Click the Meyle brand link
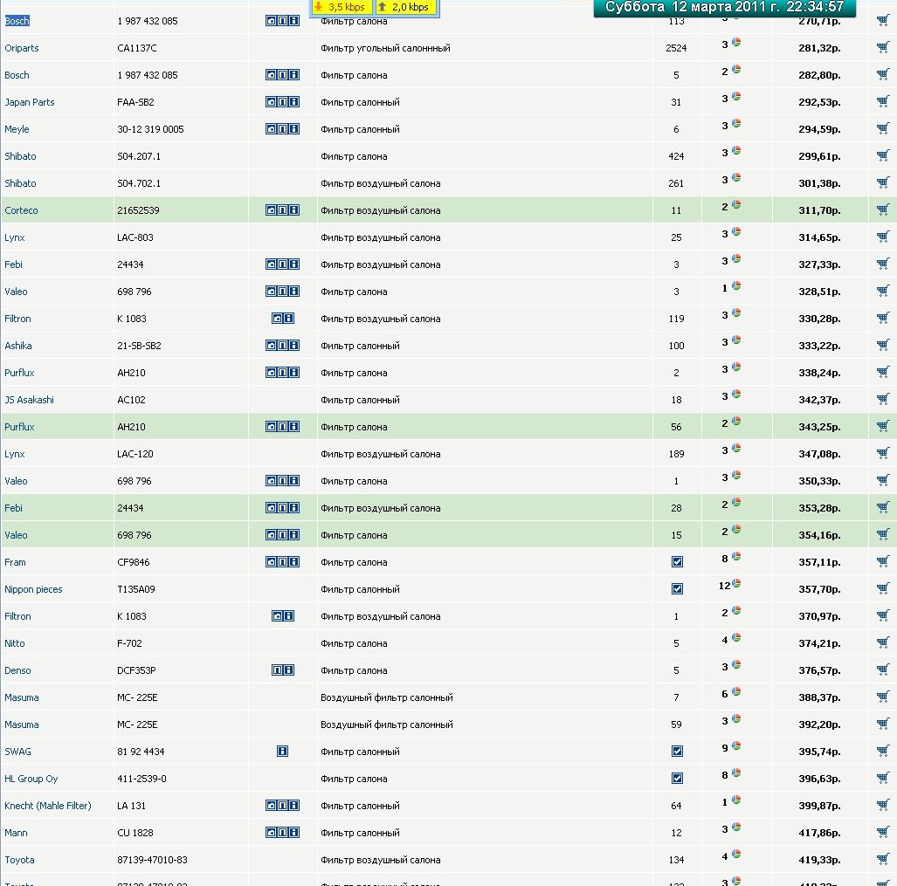The width and height of the screenshot is (897, 886). 17,129
